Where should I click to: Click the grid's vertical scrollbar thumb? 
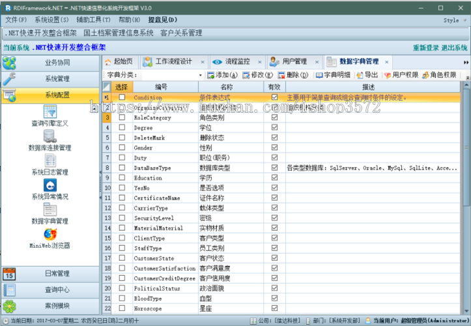(466, 147)
